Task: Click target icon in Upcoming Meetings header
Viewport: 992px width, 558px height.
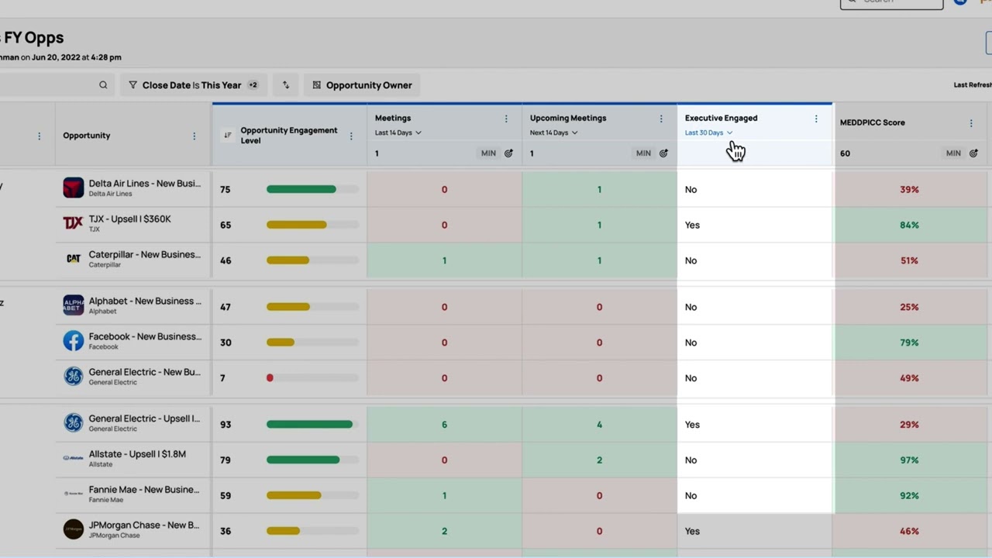Action: pyautogui.click(x=664, y=153)
